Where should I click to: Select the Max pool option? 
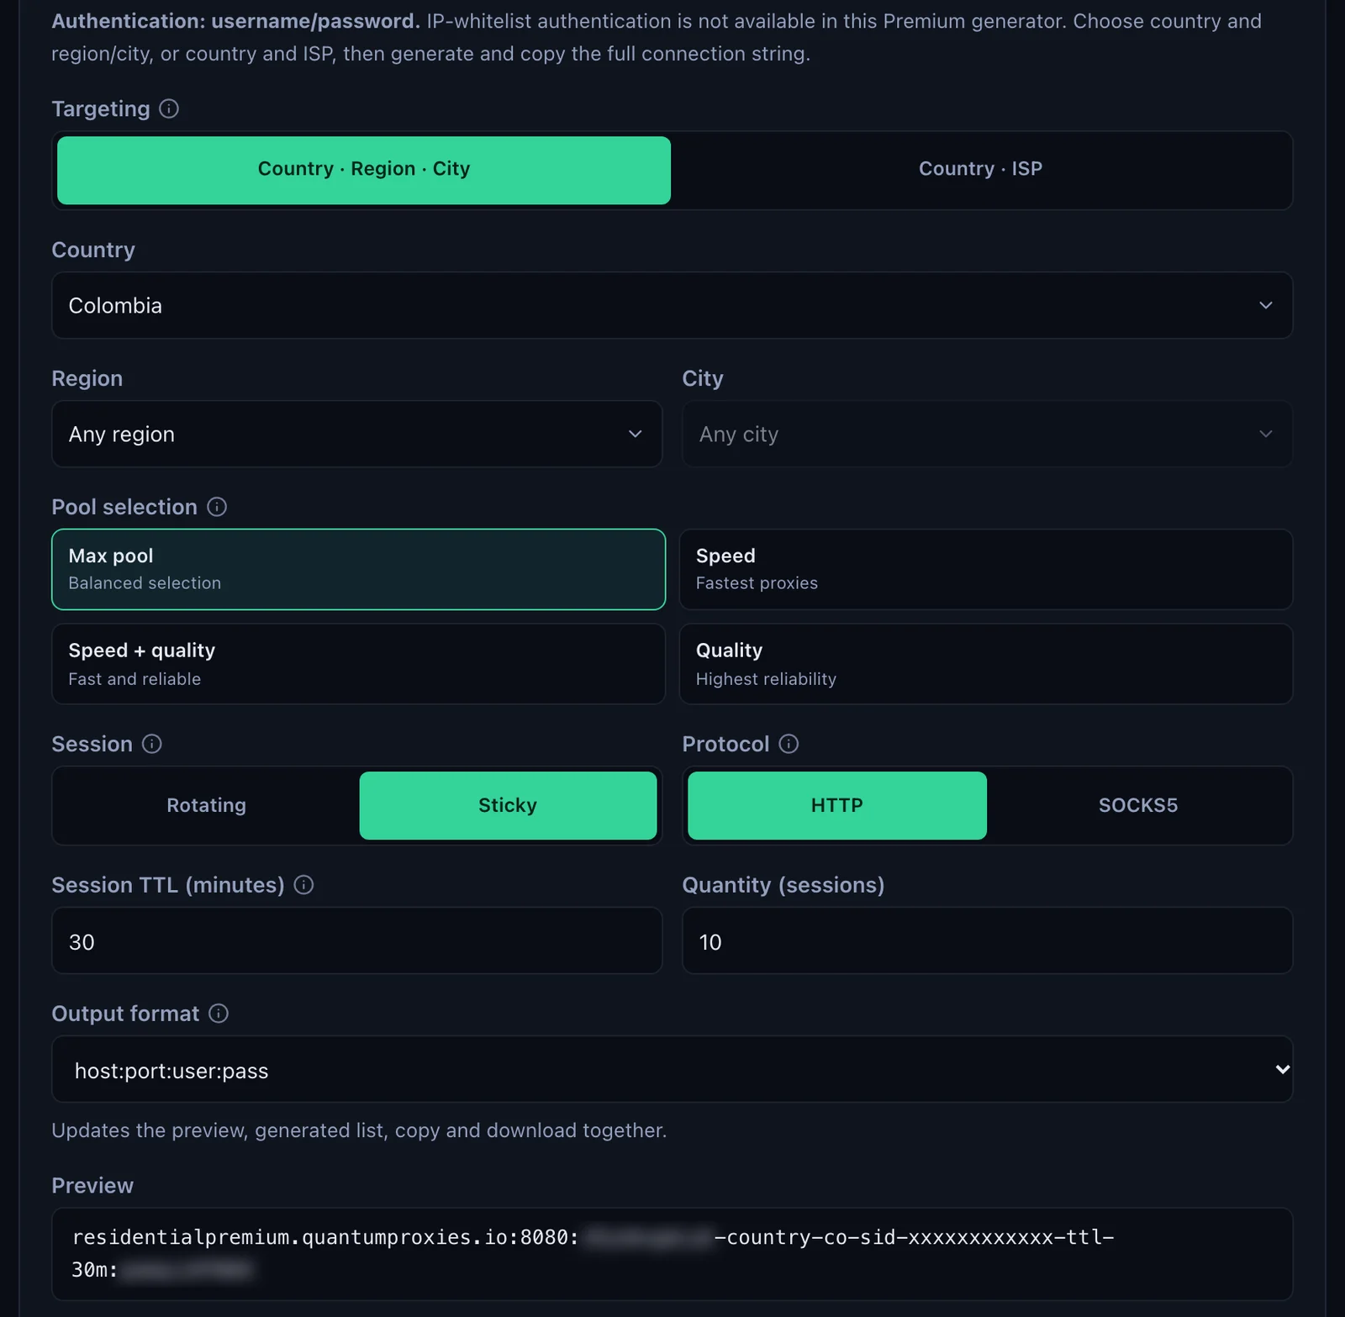click(358, 569)
